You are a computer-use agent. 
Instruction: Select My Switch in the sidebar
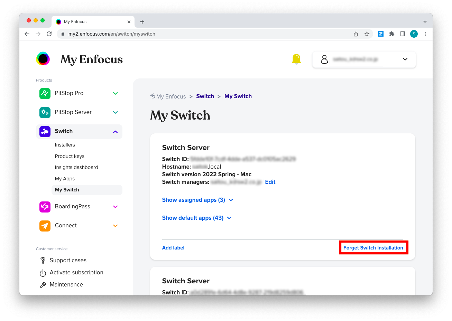[87, 190]
